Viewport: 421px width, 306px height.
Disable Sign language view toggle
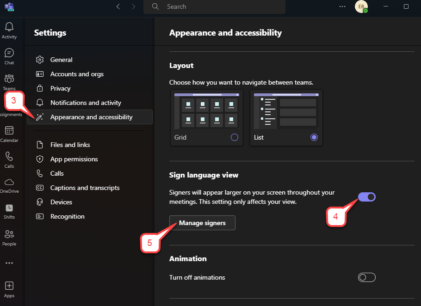[366, 196]
